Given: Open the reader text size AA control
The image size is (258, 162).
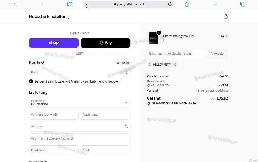Looking at the screenshot, I should click(x=87, y=5).
